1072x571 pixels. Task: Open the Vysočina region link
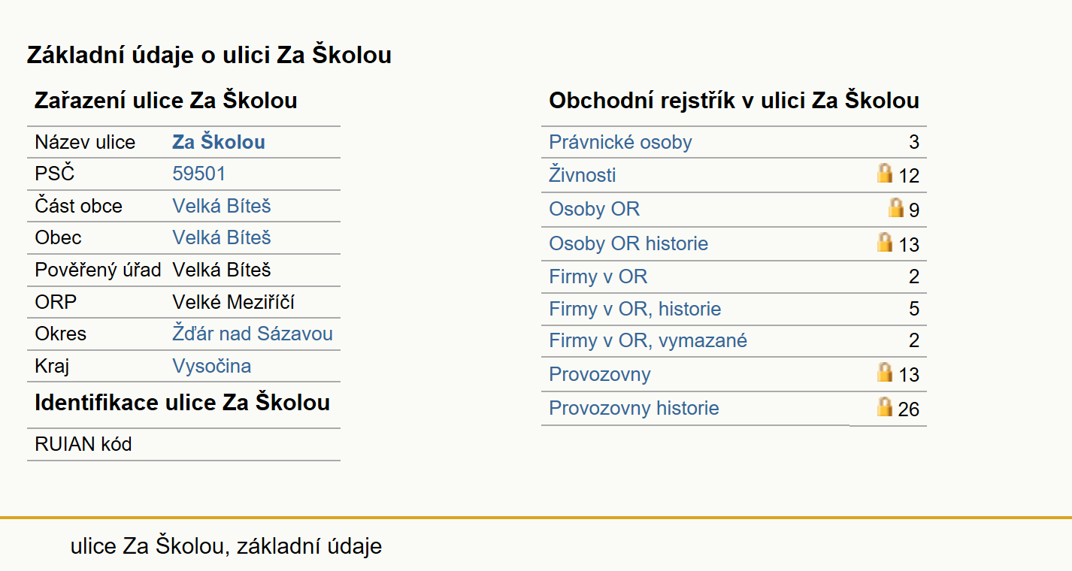click(x=211, y=366)
